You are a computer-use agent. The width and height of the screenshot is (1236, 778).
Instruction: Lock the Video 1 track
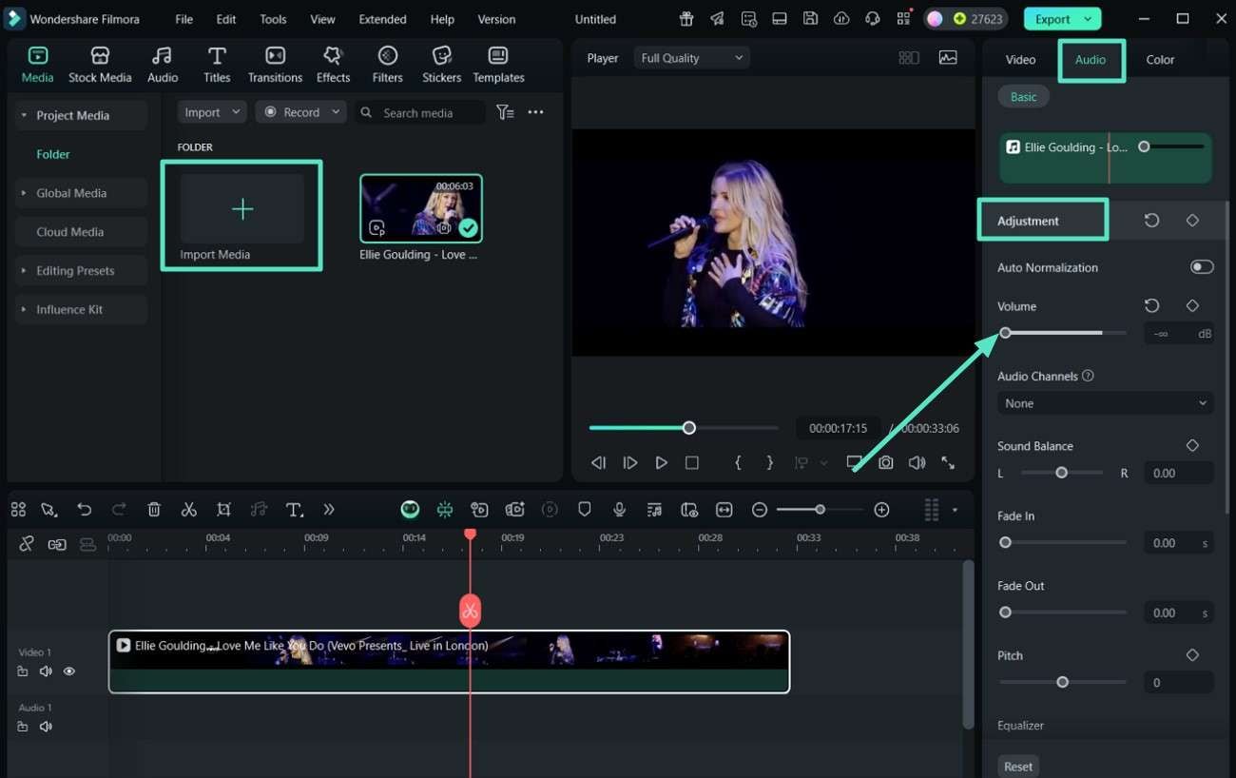click(23, 671)
